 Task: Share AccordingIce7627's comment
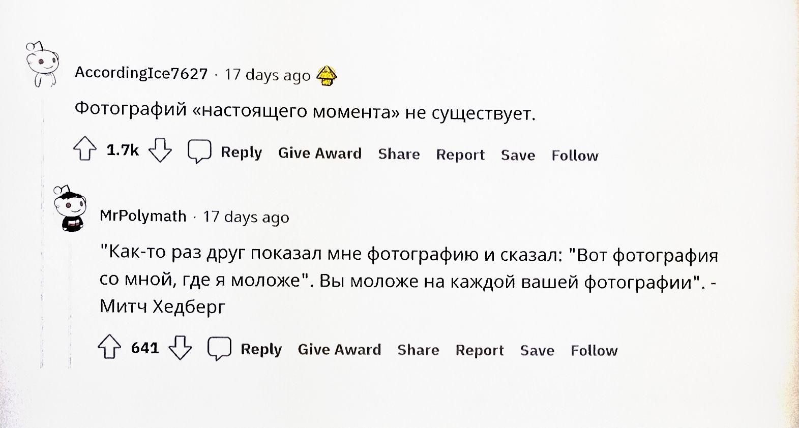click(x=399, y=154)
